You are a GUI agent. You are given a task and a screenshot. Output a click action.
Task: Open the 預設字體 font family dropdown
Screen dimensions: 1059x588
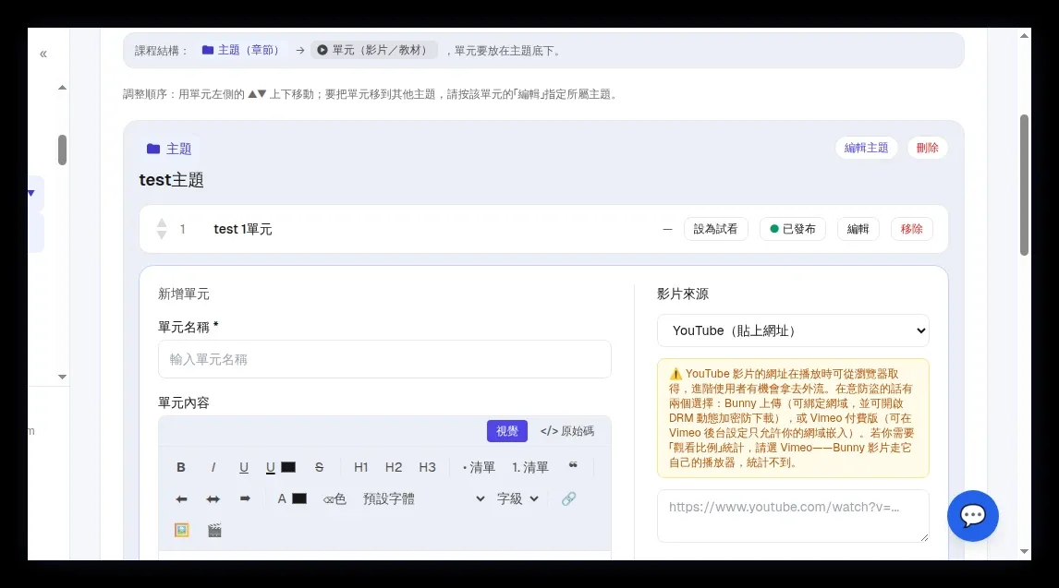(x=423, y=499)
